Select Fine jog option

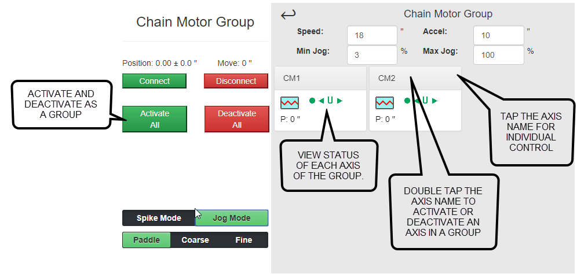244,240
